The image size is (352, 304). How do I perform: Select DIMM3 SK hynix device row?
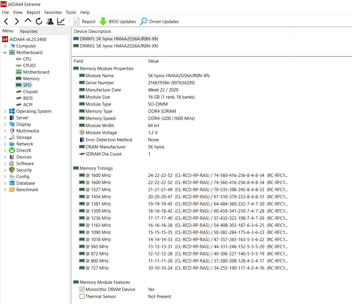(x=116, y=46)
